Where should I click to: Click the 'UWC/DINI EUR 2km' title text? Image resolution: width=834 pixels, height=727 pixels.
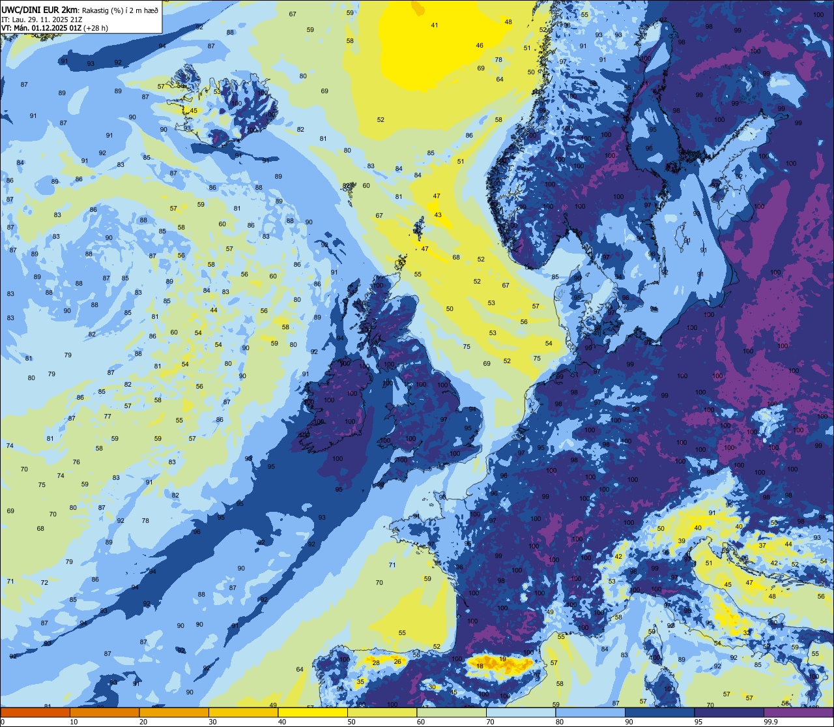tap(39, 10)
